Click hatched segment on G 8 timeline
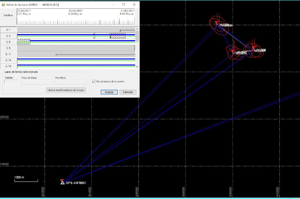This screenshot has height=199, width=300. pyautogui.click(x=24, y=42)
